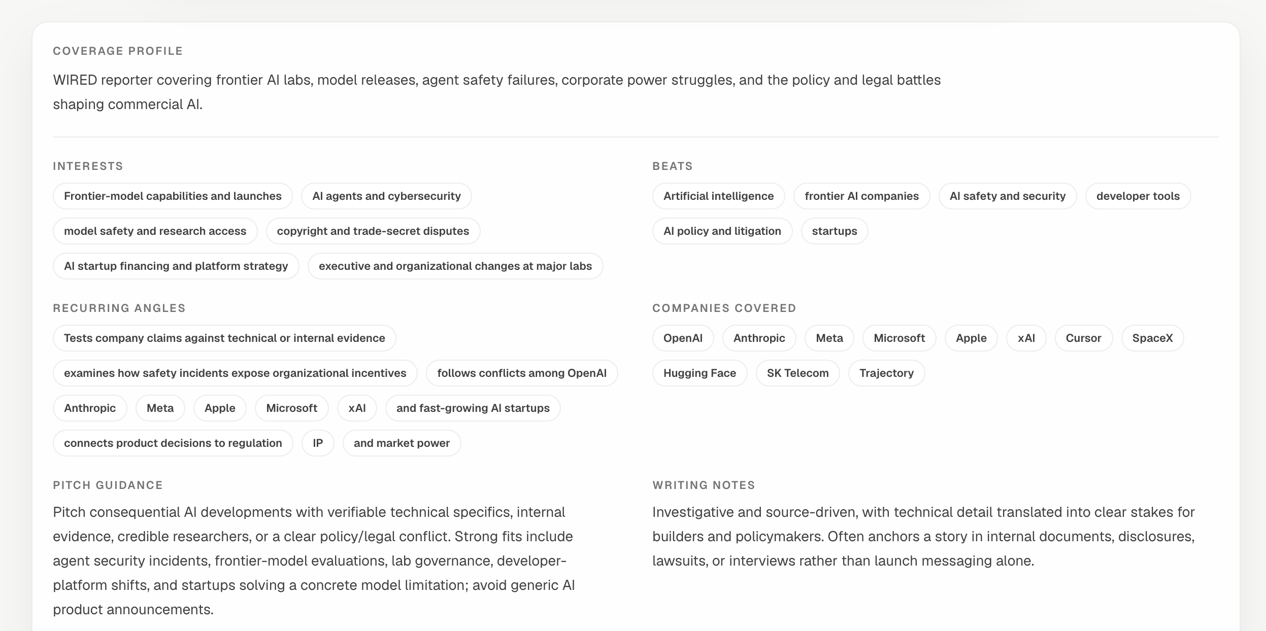Screen dimensions: 1266x631
Task: Select 'model safety and research access' tag
Action: [155, 231]
